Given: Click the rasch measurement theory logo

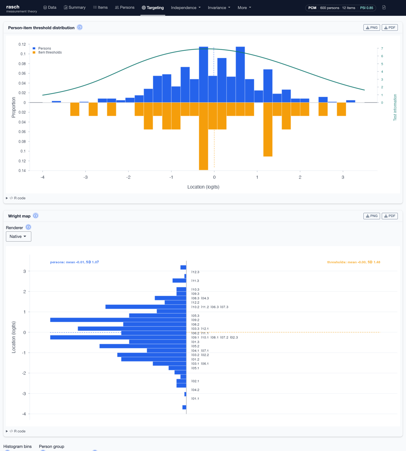Looking at the screenshot, I should click(21, 8).
